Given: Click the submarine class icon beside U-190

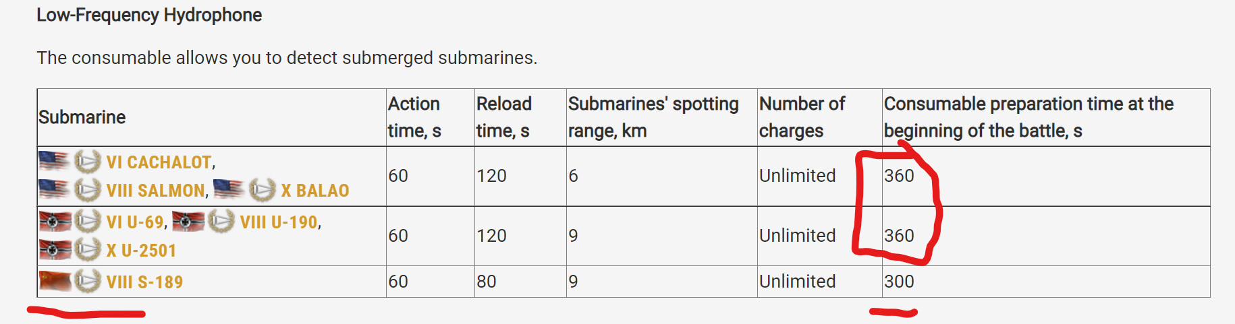Looking at the screenshot, I should tap(221, 221).
